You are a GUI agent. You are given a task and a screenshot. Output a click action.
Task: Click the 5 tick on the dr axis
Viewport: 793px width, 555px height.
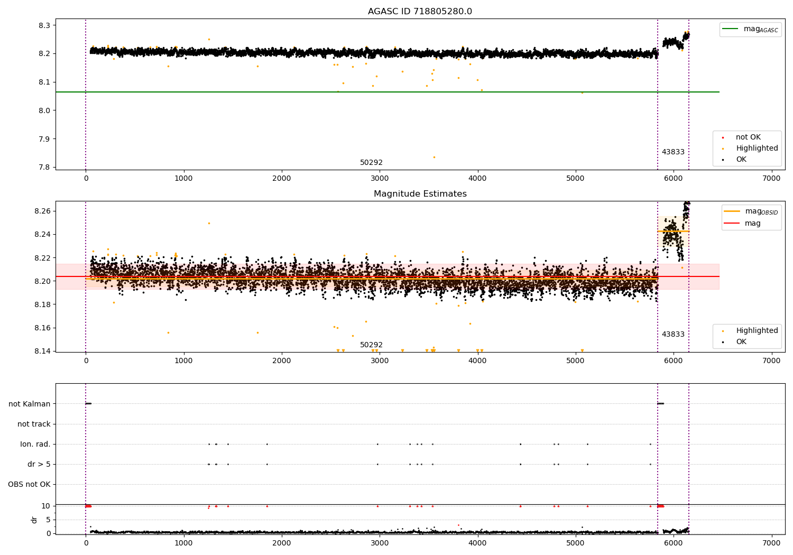pos(48,520)
